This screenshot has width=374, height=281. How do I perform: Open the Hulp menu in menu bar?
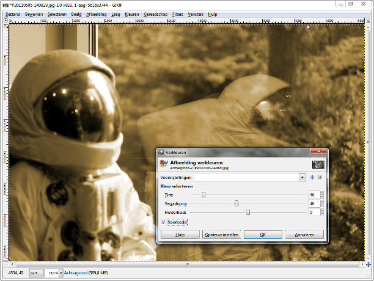pos(213,14)
